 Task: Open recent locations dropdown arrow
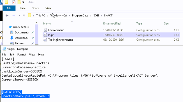coord(19,15)
